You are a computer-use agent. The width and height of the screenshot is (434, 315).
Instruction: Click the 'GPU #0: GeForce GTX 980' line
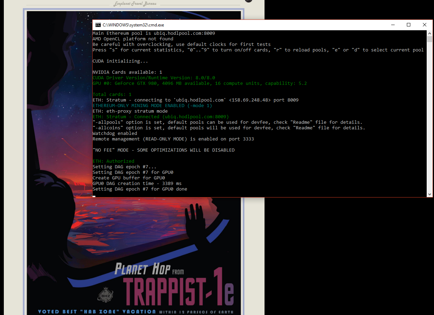(199, 83)
